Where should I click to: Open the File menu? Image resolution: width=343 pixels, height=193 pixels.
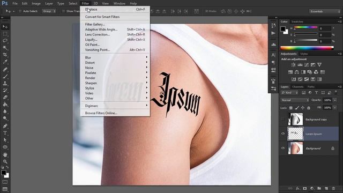point(15,4)
